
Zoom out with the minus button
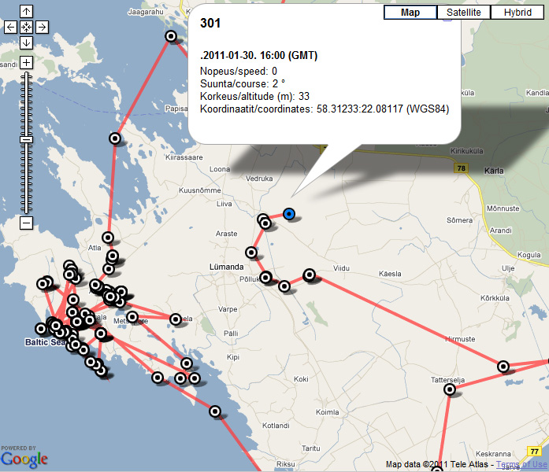pyautogui.click(x=26, y=223)
